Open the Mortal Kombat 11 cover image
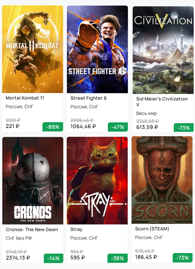This screenshot has height=269, width=195. 33,49
